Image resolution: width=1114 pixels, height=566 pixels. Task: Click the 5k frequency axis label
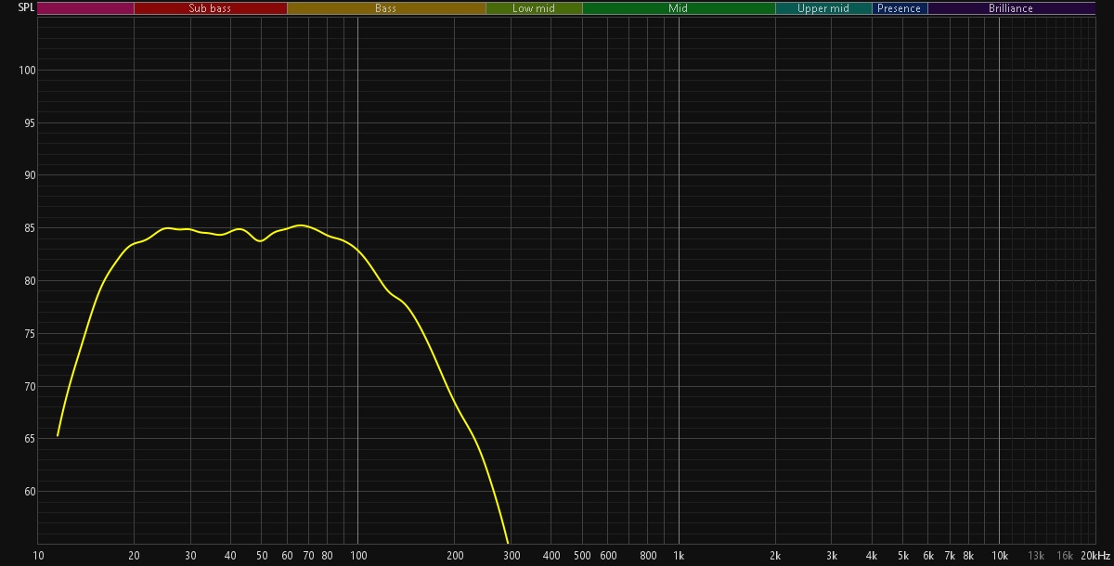click(x=903, y=556)
